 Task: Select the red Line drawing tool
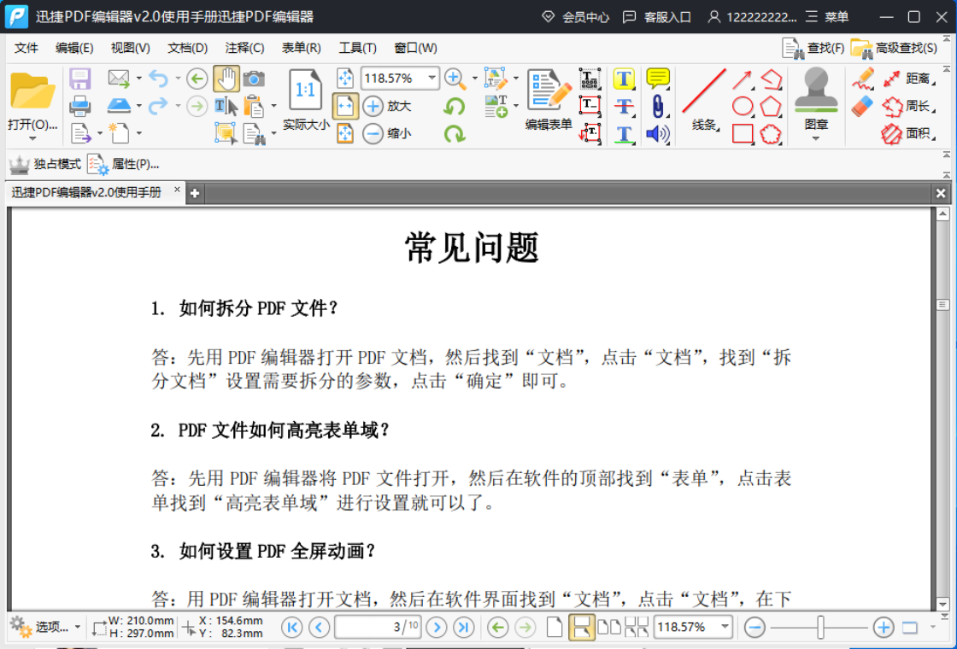coord(704,91)
